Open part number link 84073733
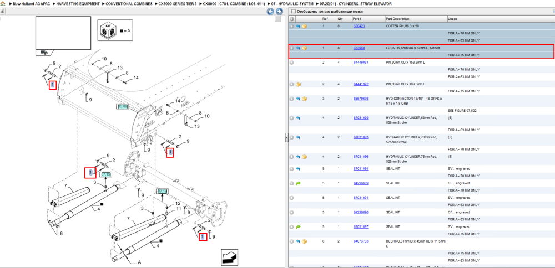Viewport: 555px width, 268px height. (x=361, y=241)
